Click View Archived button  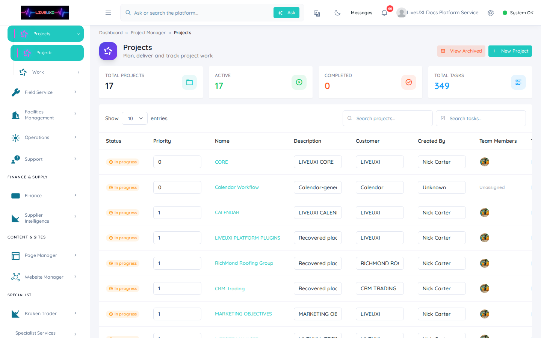(x=461, y=51)
